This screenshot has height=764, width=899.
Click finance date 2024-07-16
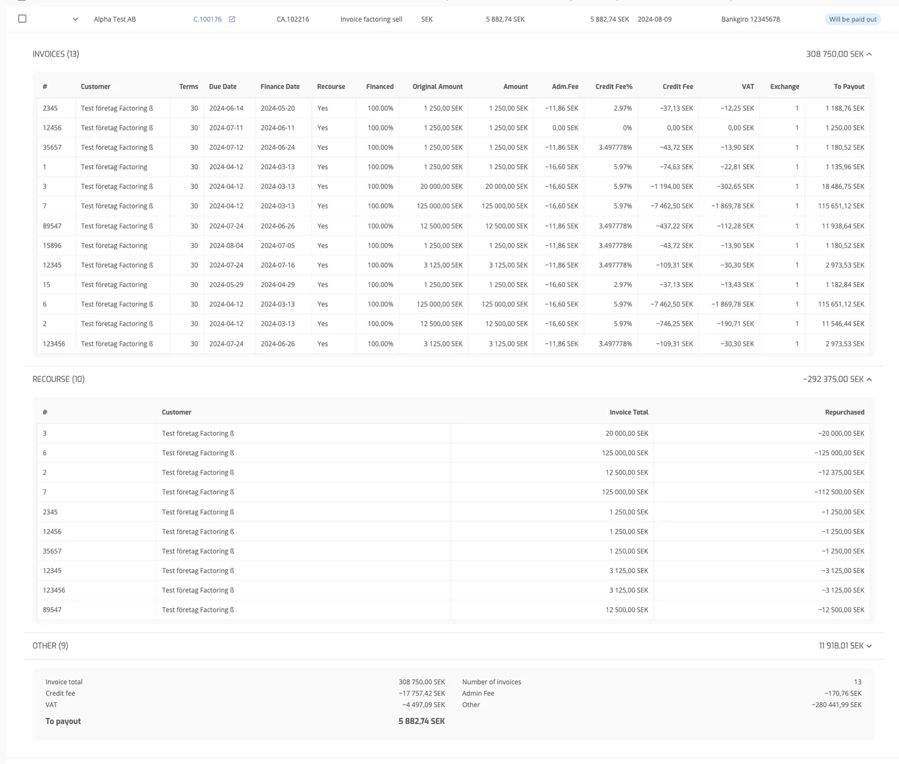(x=278, y=265)
